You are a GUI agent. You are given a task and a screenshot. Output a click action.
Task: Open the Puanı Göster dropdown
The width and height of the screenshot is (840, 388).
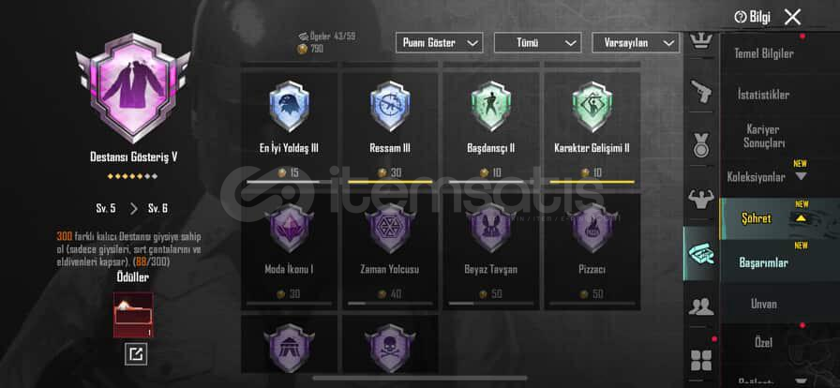pos(440,43)
